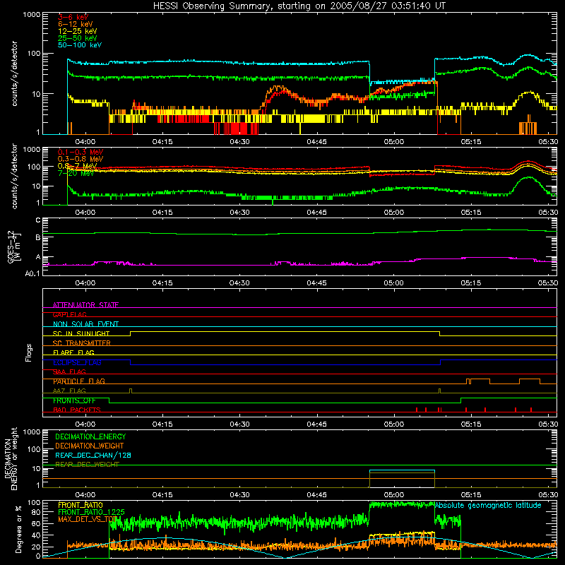Select the blue ECLIPSE_FLAG label
This screenshot has height=565, width=565.
coord(77,362)
